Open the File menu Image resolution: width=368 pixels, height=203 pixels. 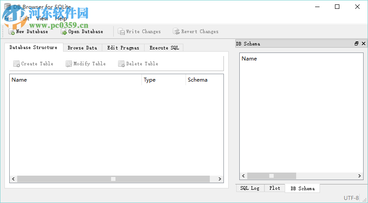click(x=8, y=19)
